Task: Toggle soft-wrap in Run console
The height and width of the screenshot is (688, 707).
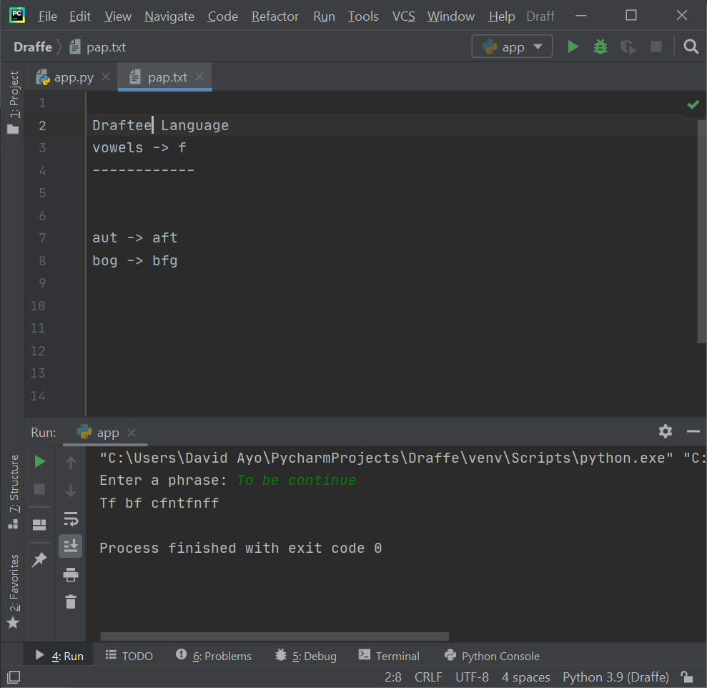Action: (70, 519)
